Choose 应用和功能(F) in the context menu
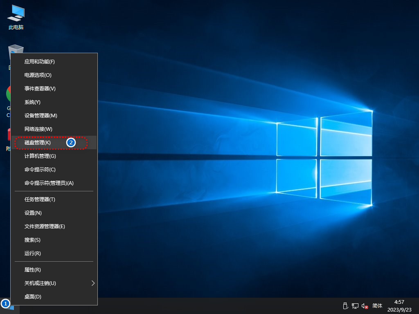Screen dimensions: 419x314 (x=39, y=62)
